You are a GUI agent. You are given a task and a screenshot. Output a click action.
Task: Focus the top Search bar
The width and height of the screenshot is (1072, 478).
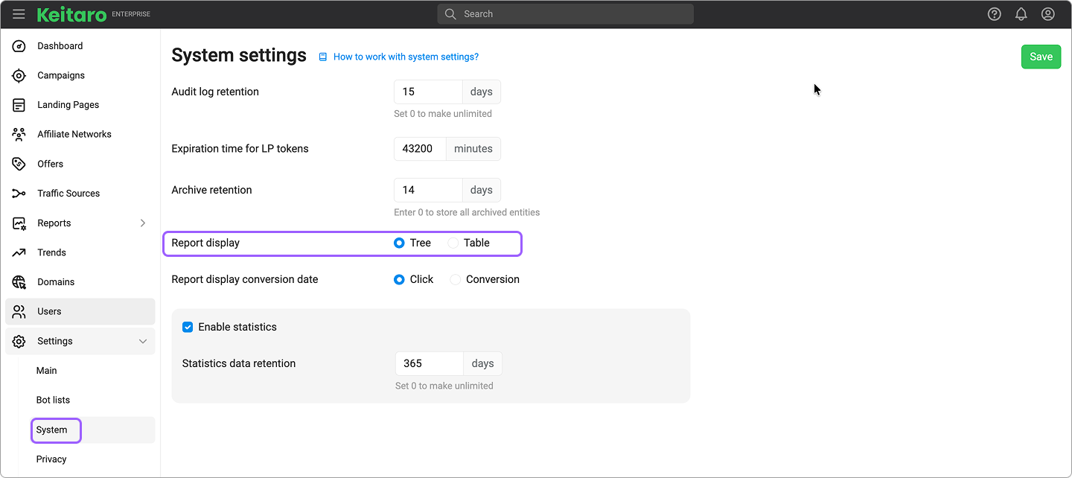pos(566,14)
